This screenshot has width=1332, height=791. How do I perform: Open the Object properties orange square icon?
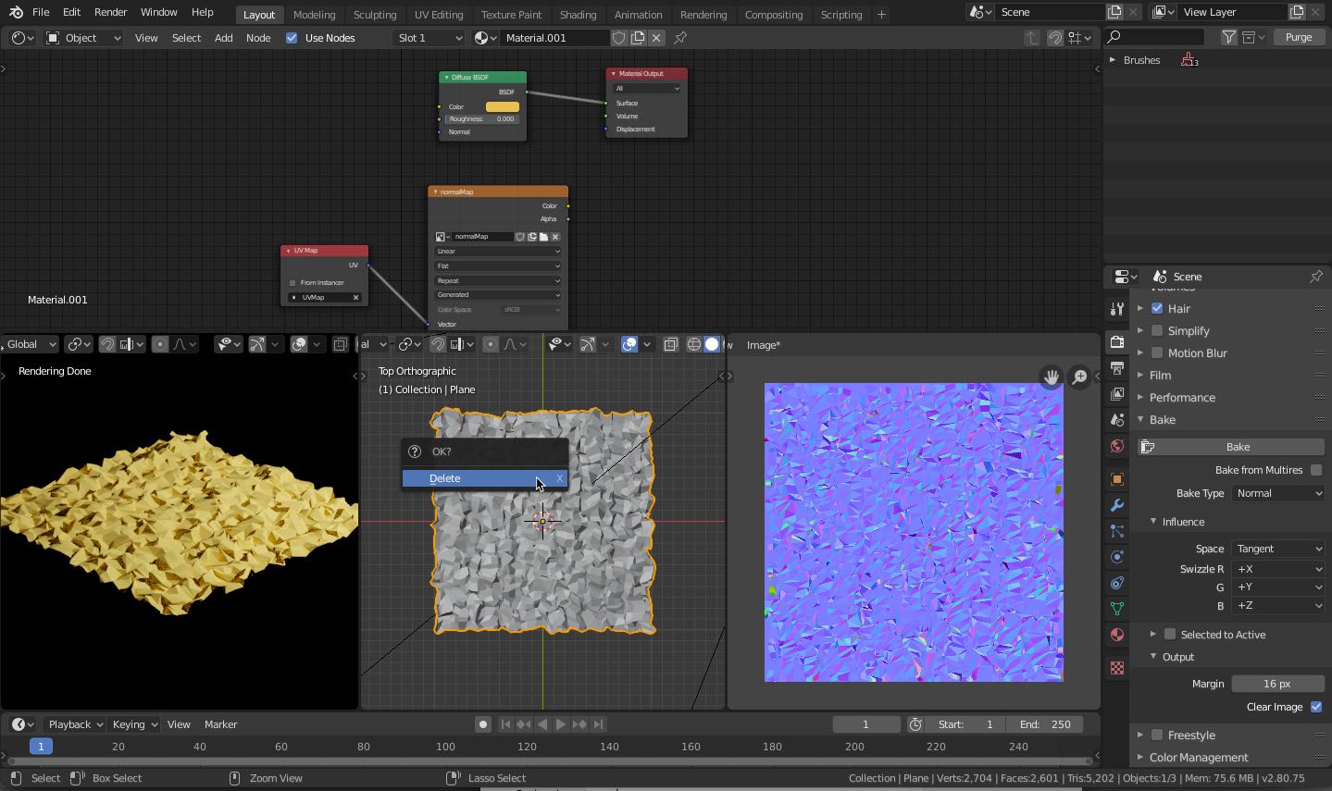[x=1117, y=479]
